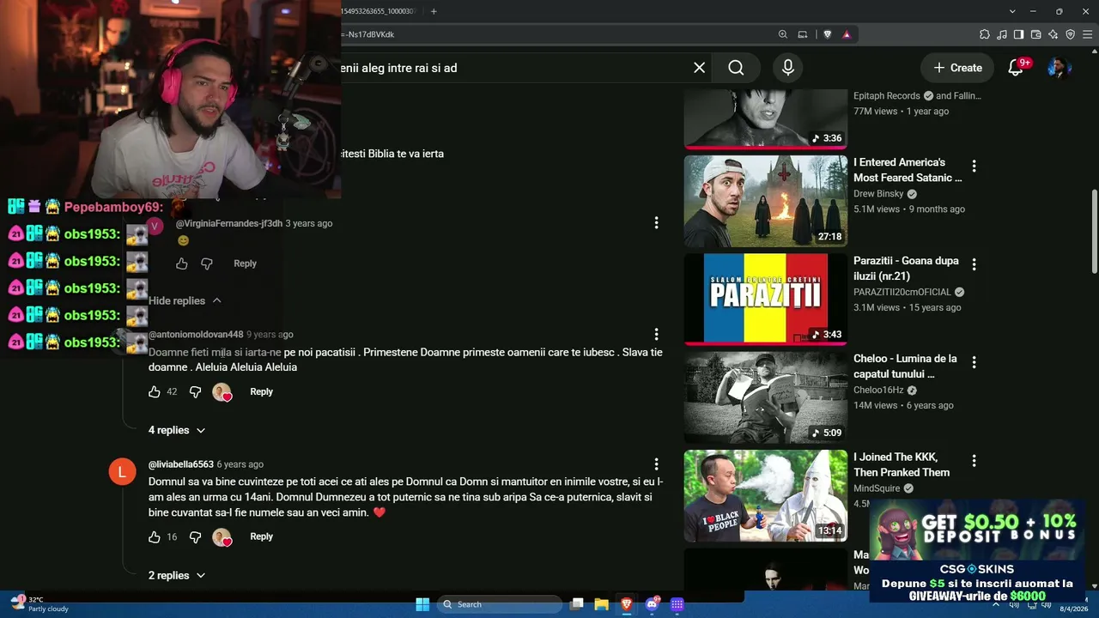Open the media control music-note icon
This screenshot has width=1099, height=618.
click(1002, 34)
